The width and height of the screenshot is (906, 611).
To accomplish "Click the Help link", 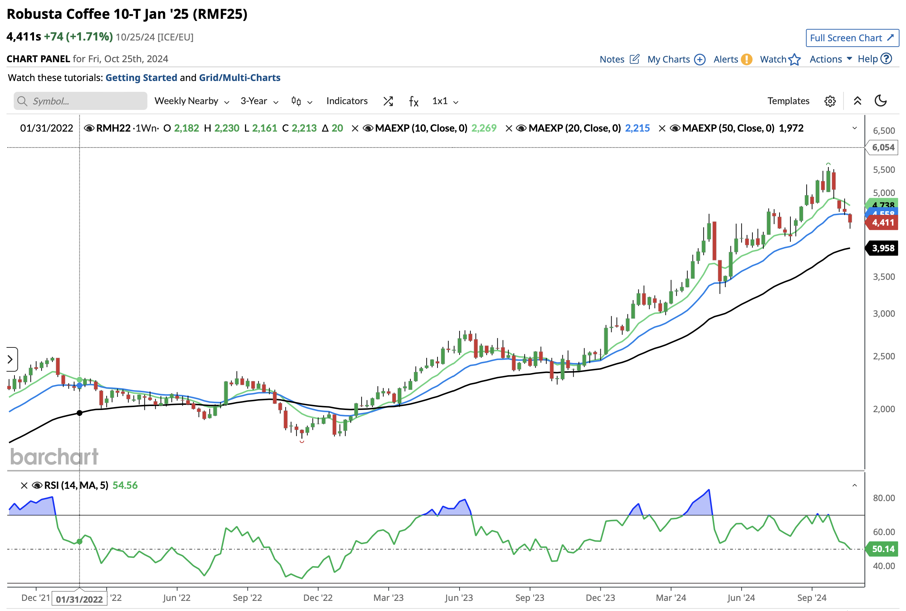I will point(867,59).
